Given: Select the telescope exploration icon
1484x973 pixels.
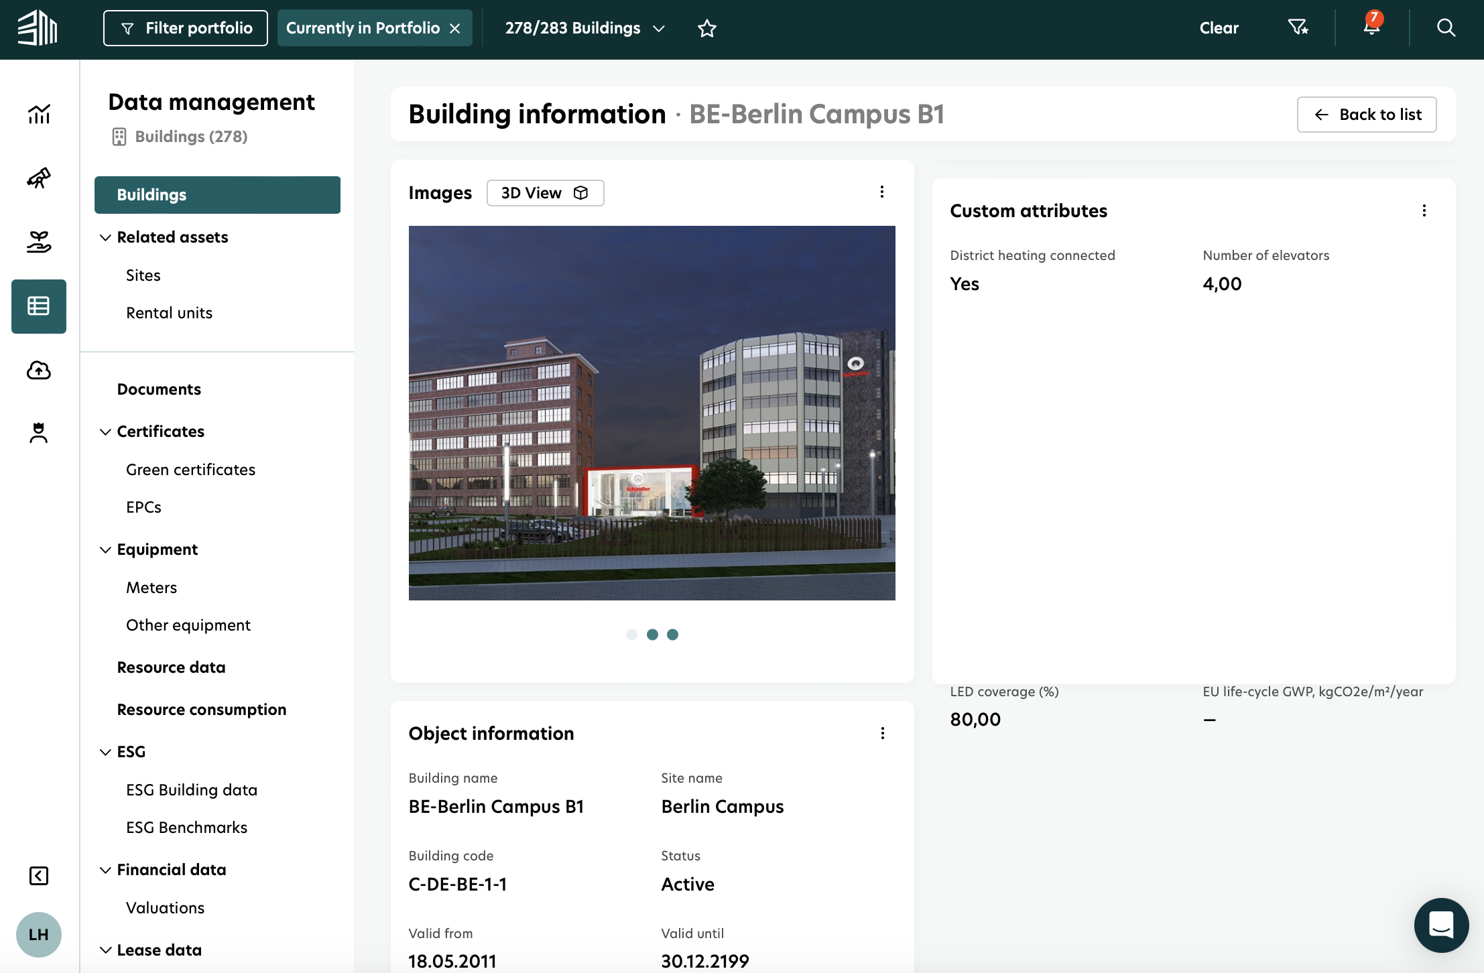Looking at the screenshot, I should click(38, 178).
